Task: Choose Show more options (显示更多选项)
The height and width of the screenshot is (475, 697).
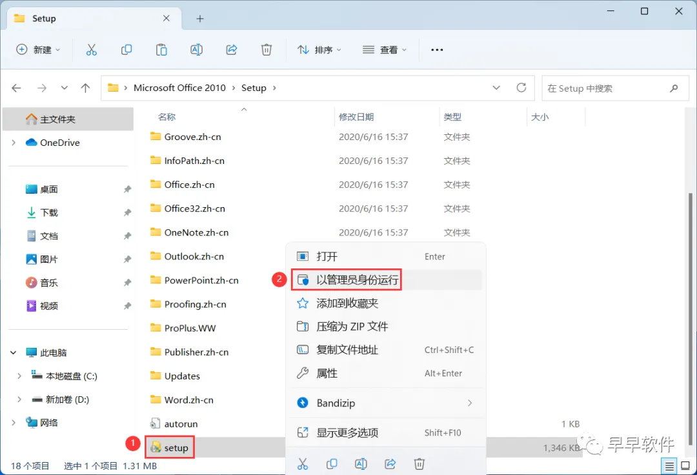Action: (x=385, y=433)
